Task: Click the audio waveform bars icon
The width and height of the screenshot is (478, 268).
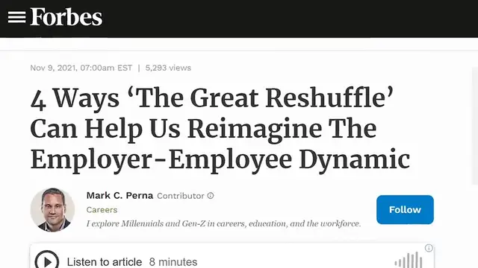Action: coord(409,261)
